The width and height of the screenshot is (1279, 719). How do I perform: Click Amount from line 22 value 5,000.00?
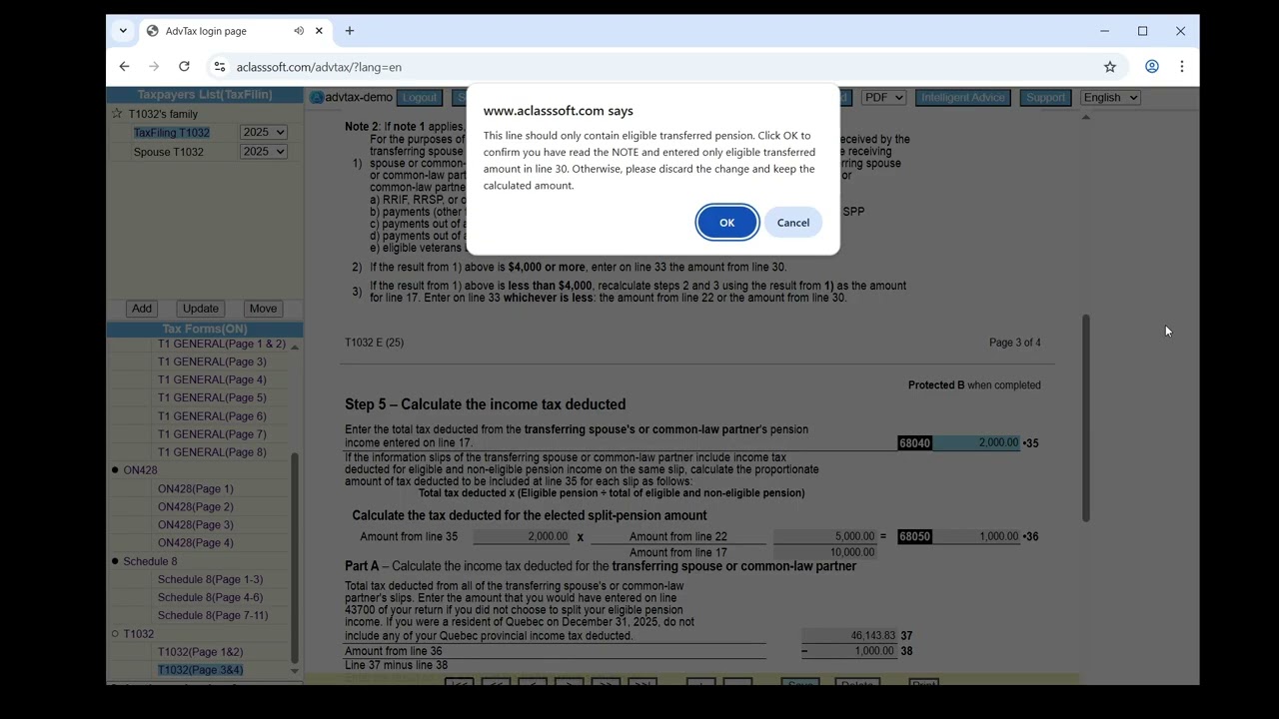824,536
